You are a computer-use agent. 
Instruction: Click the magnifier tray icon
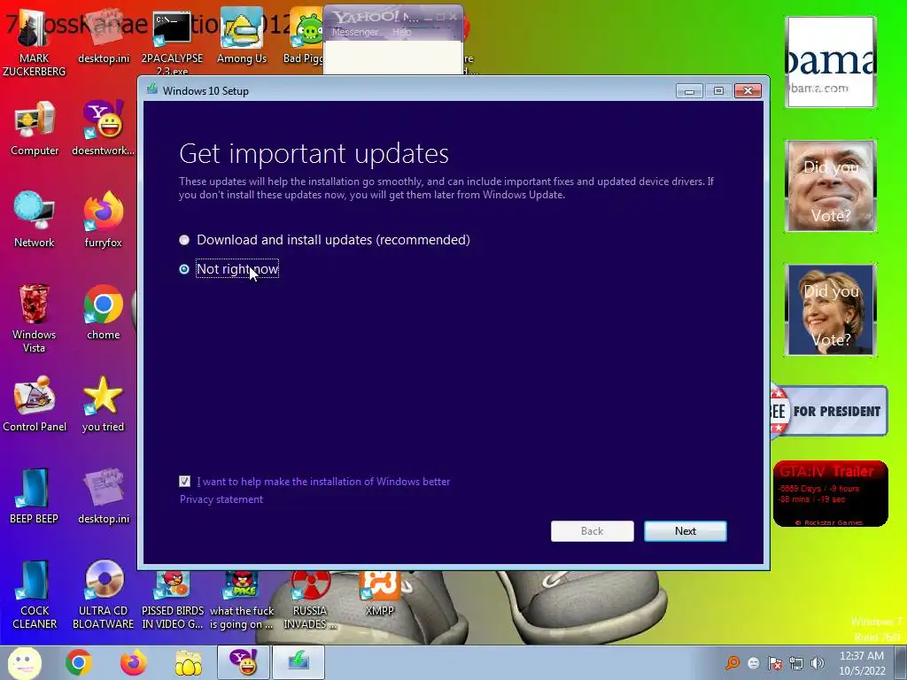(x=733, y=662)
